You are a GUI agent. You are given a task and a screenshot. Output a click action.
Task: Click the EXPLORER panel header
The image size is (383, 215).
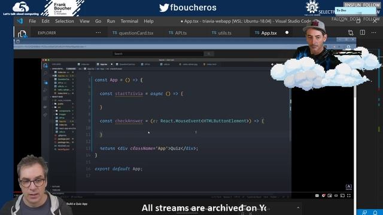(47, 33)
